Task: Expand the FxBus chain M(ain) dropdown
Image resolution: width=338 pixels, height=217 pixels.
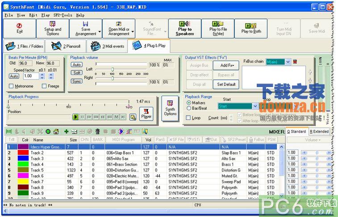Action: (x=288, y=62)
